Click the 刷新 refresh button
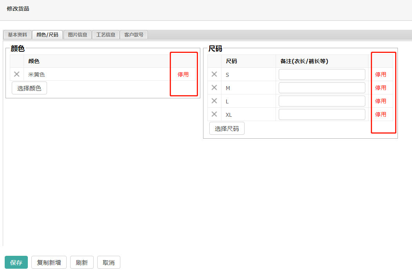Image resolution: width=412 pixels, height=275 pixels. [x=82, y=262]
